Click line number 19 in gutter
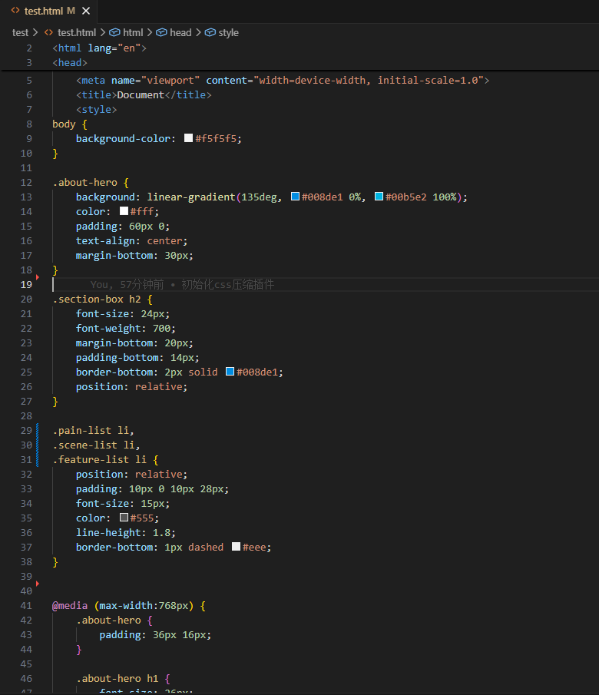 click(26, 285)
